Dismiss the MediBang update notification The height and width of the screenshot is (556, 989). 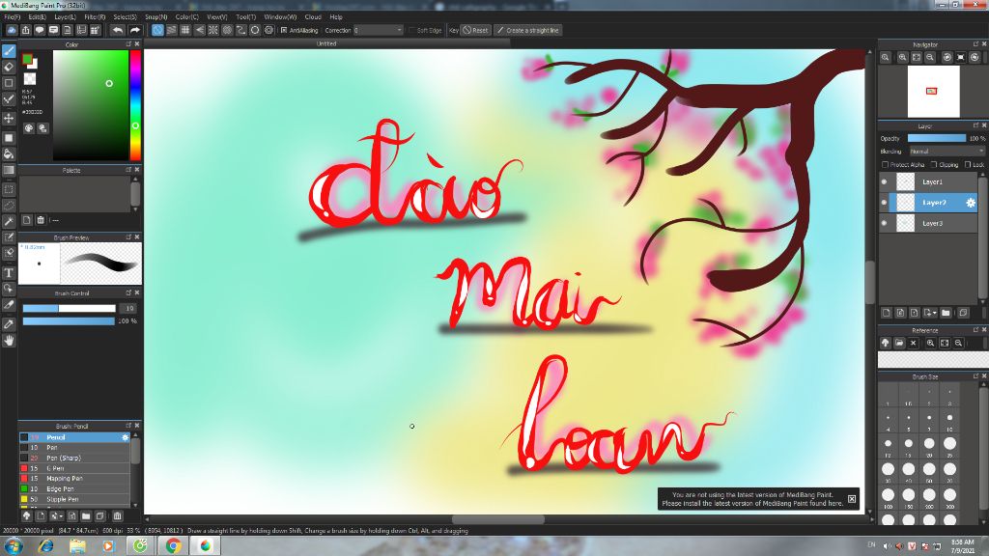[x=852, y=499]
